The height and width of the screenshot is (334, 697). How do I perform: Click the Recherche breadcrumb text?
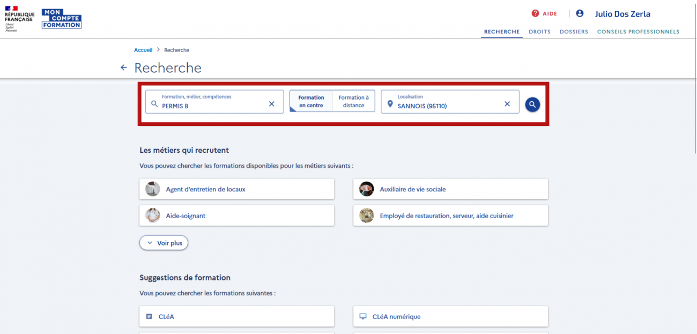pos(176,50)
